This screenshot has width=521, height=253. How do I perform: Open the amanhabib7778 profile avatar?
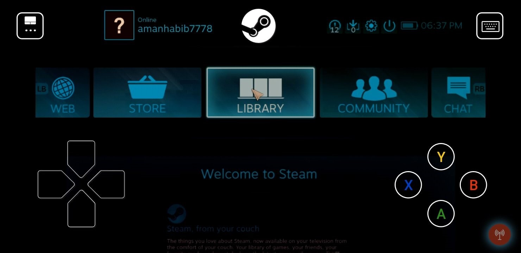(x=119, y=25)
